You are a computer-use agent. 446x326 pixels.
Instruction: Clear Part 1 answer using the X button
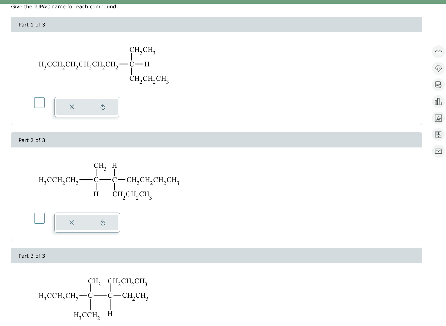coord(71,107)
